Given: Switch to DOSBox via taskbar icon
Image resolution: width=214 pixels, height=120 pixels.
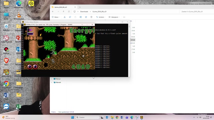Looking at the screenshot, I should 142,117.
